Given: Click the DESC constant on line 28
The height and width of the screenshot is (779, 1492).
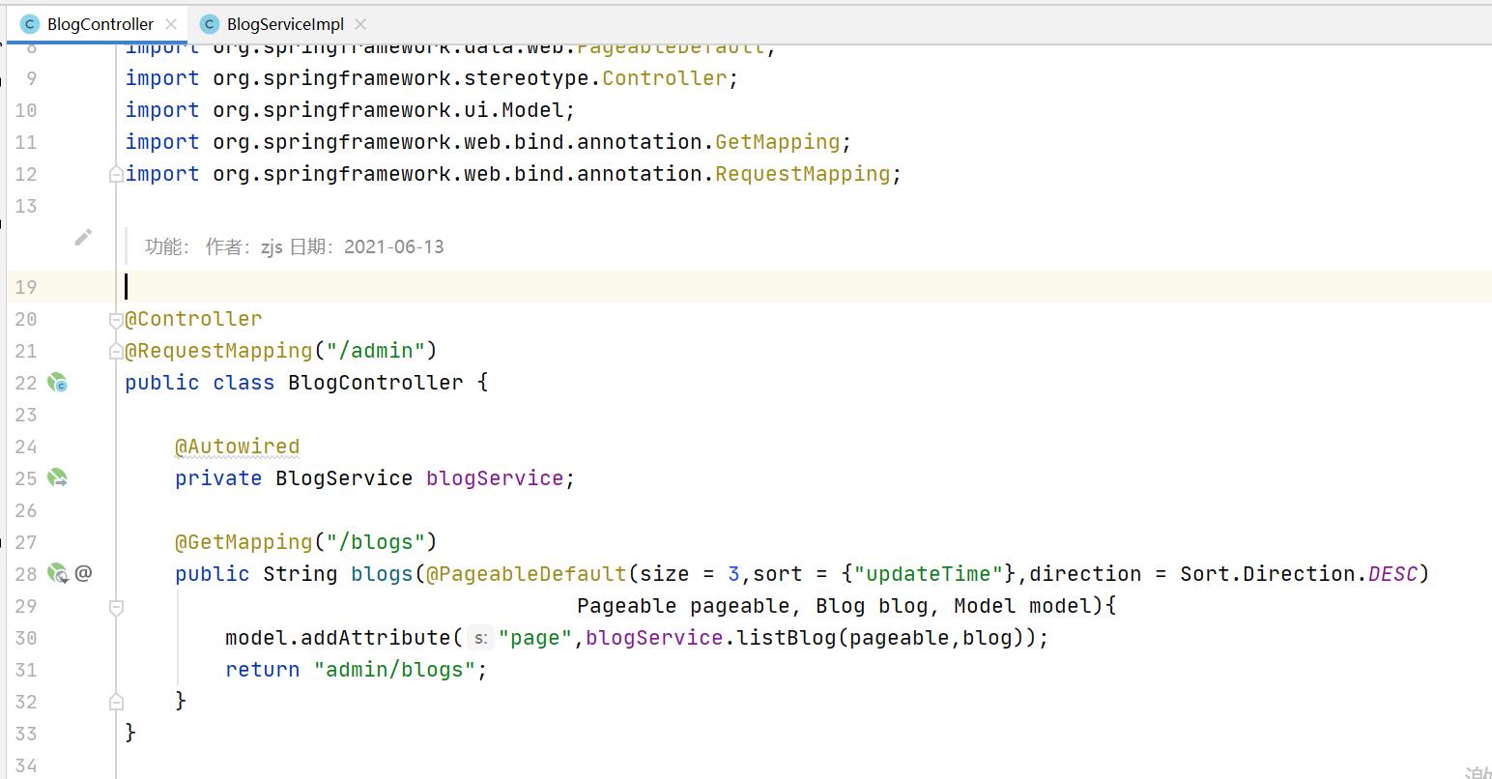Looking at the screenshot, I should (1392, 574).
